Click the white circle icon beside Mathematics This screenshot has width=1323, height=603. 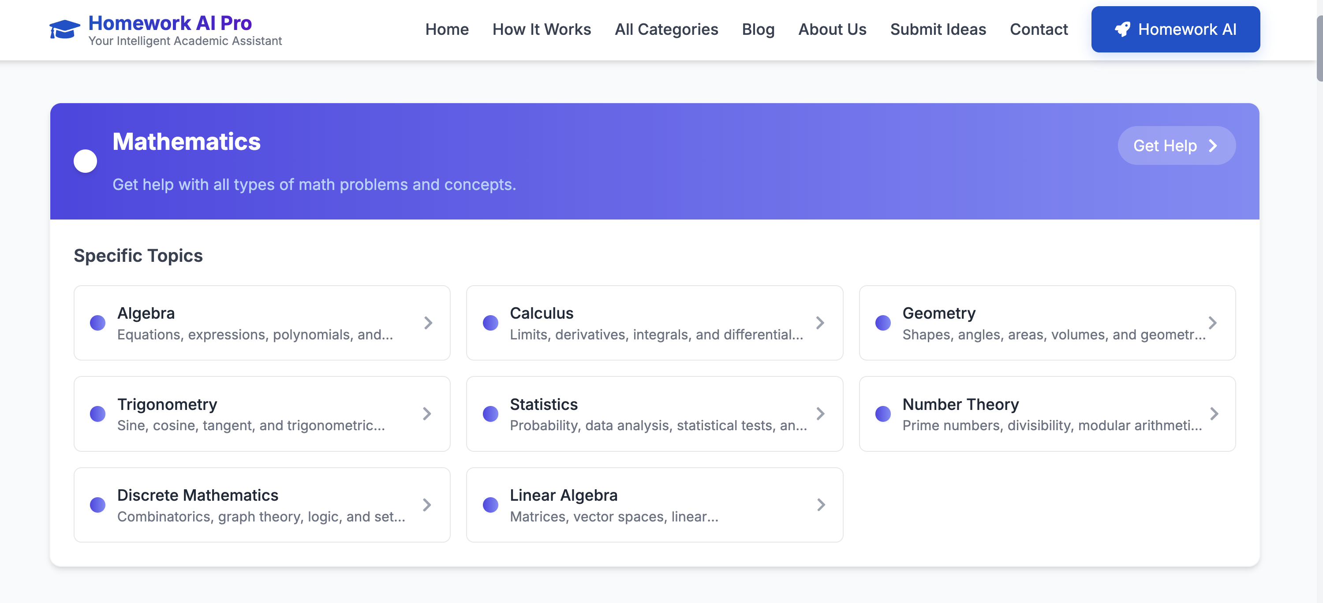[x=85, y=161]
